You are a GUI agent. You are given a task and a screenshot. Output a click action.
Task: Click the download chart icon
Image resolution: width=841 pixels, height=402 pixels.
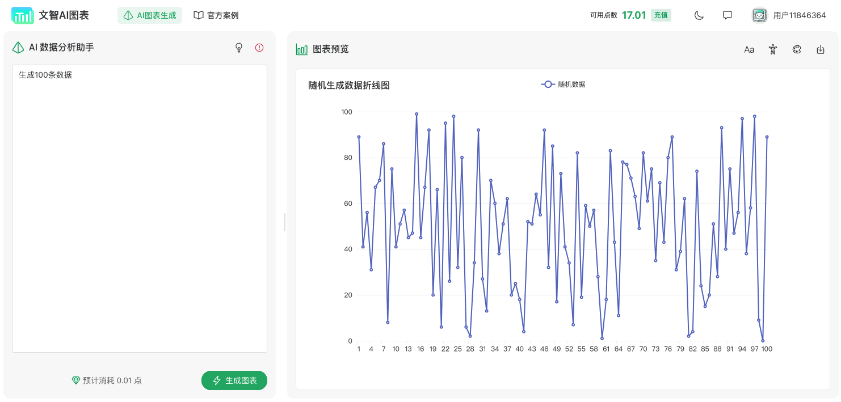pyautogui.click(x=821, y=49)
